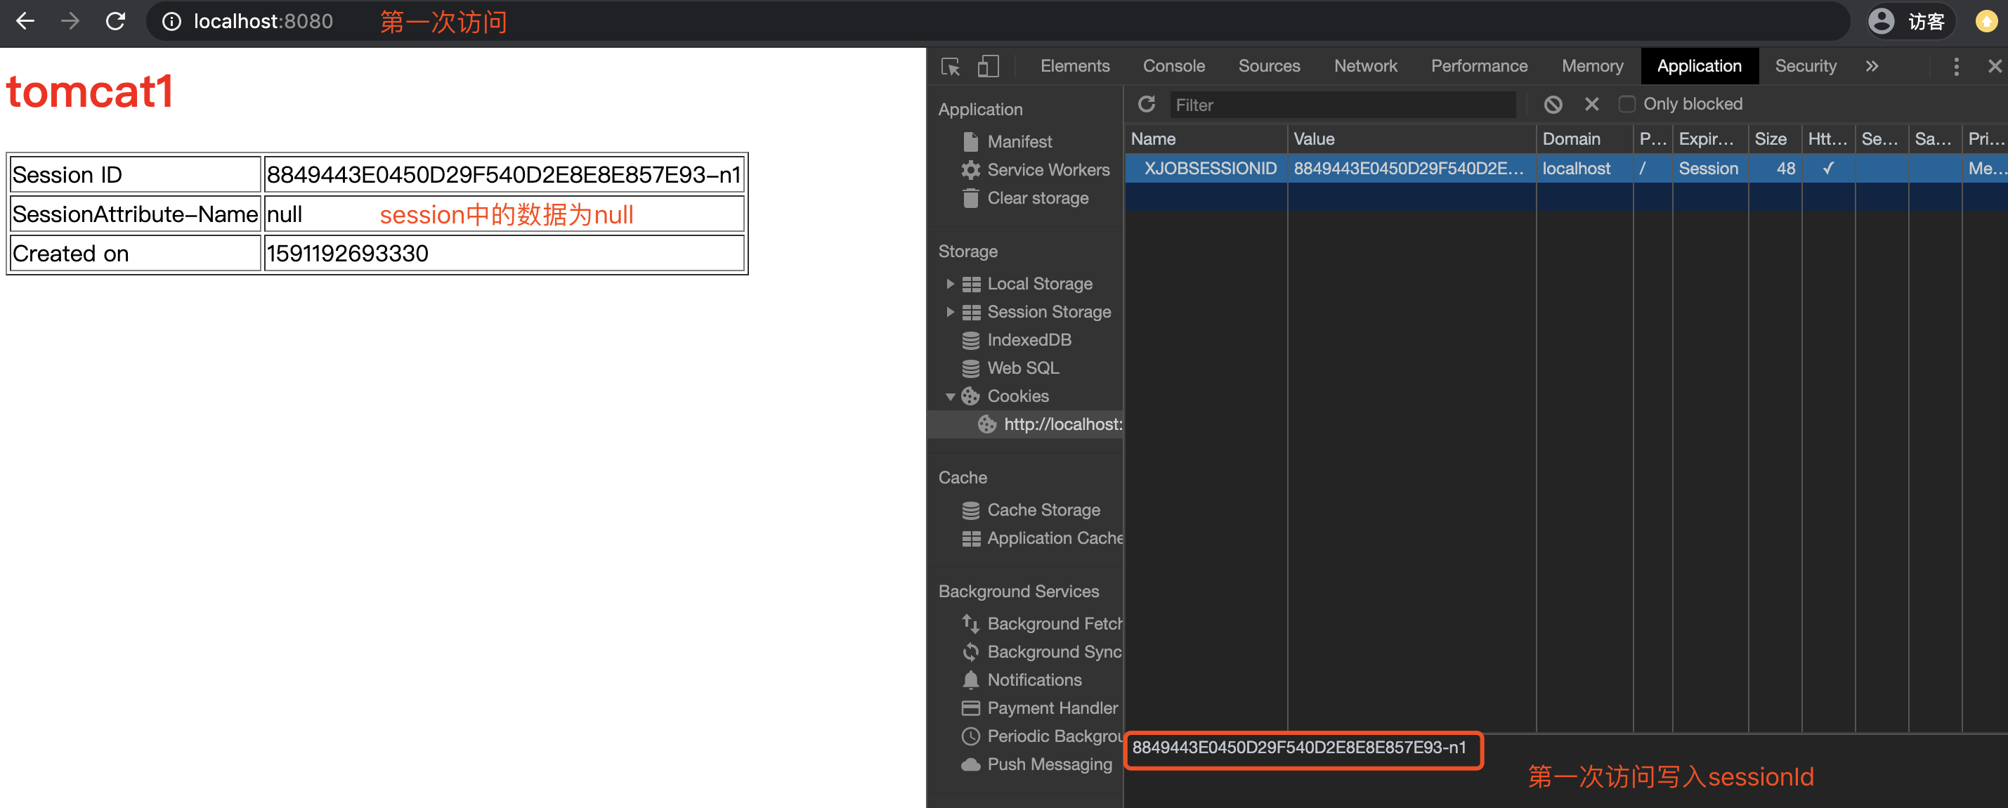Select the Application tab

tap(1699, 66)
